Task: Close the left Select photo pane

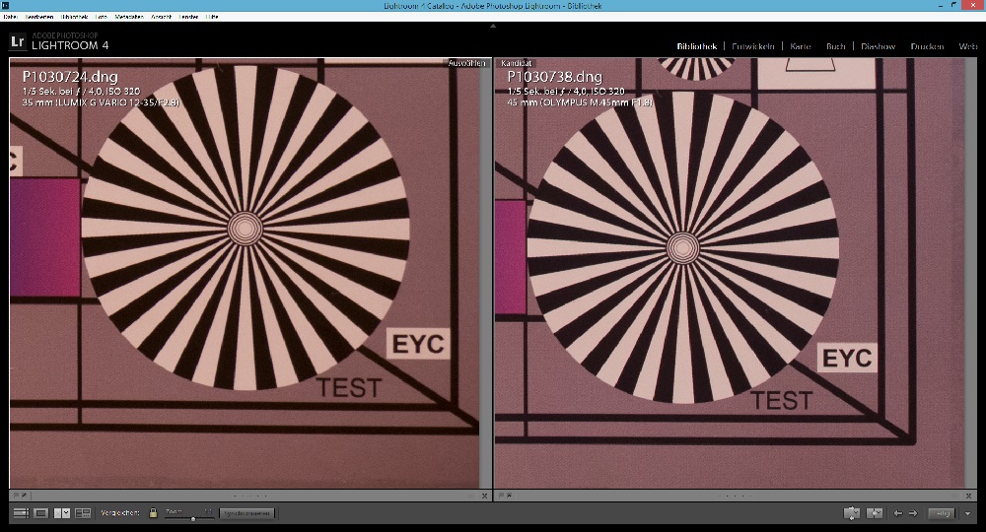Action: coord(484,496)
